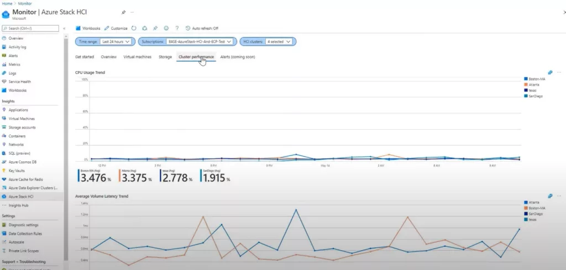
Task: Click the smiley feedback icon
Action: 166,28
